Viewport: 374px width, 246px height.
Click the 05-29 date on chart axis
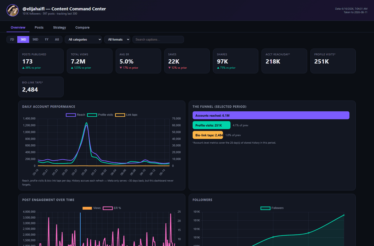84,172
